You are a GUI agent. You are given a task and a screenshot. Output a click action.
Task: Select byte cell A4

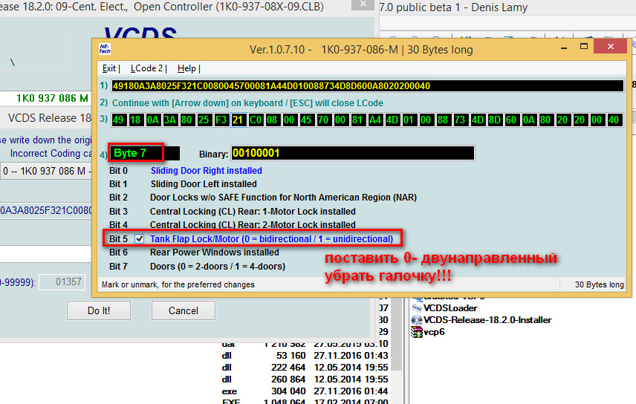coord(375,120)
